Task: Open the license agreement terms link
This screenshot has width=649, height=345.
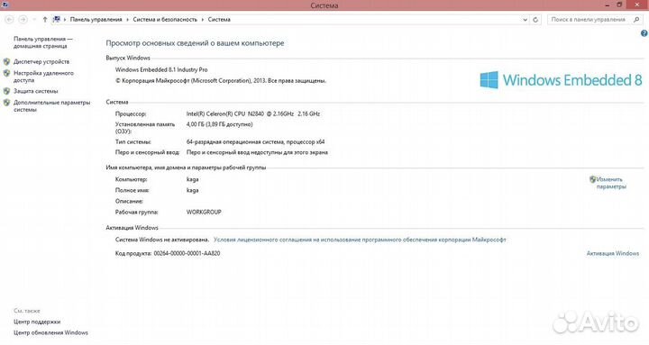Action: pyautogui.click(x=360, y=240)
